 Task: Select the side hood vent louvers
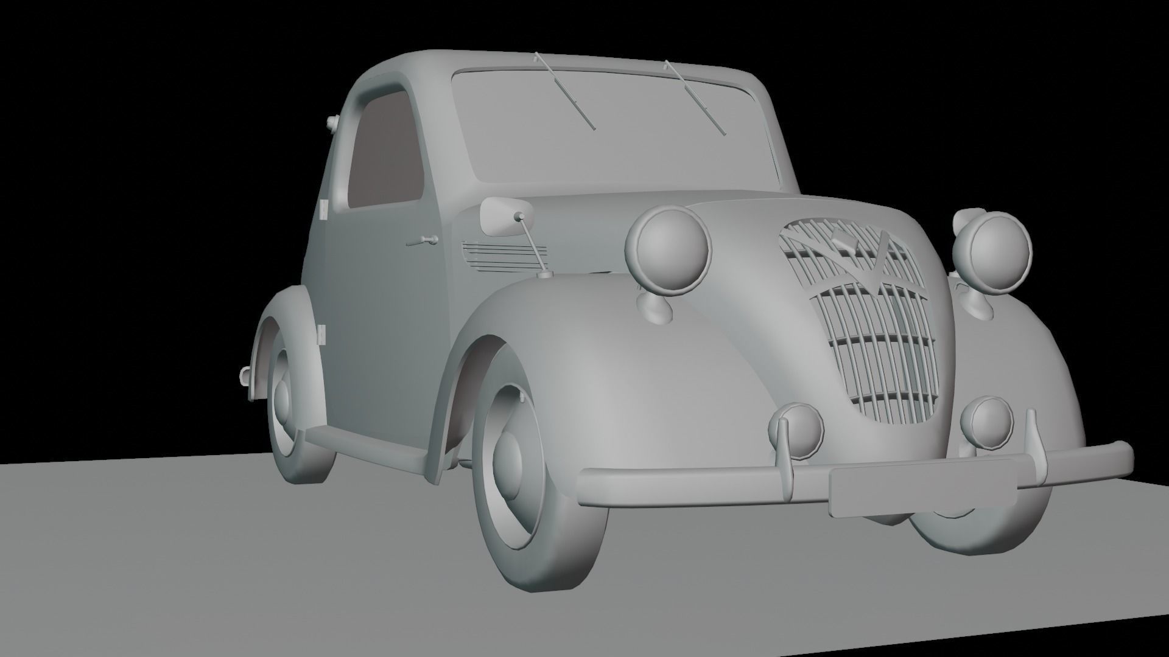[x=505, y=257]
